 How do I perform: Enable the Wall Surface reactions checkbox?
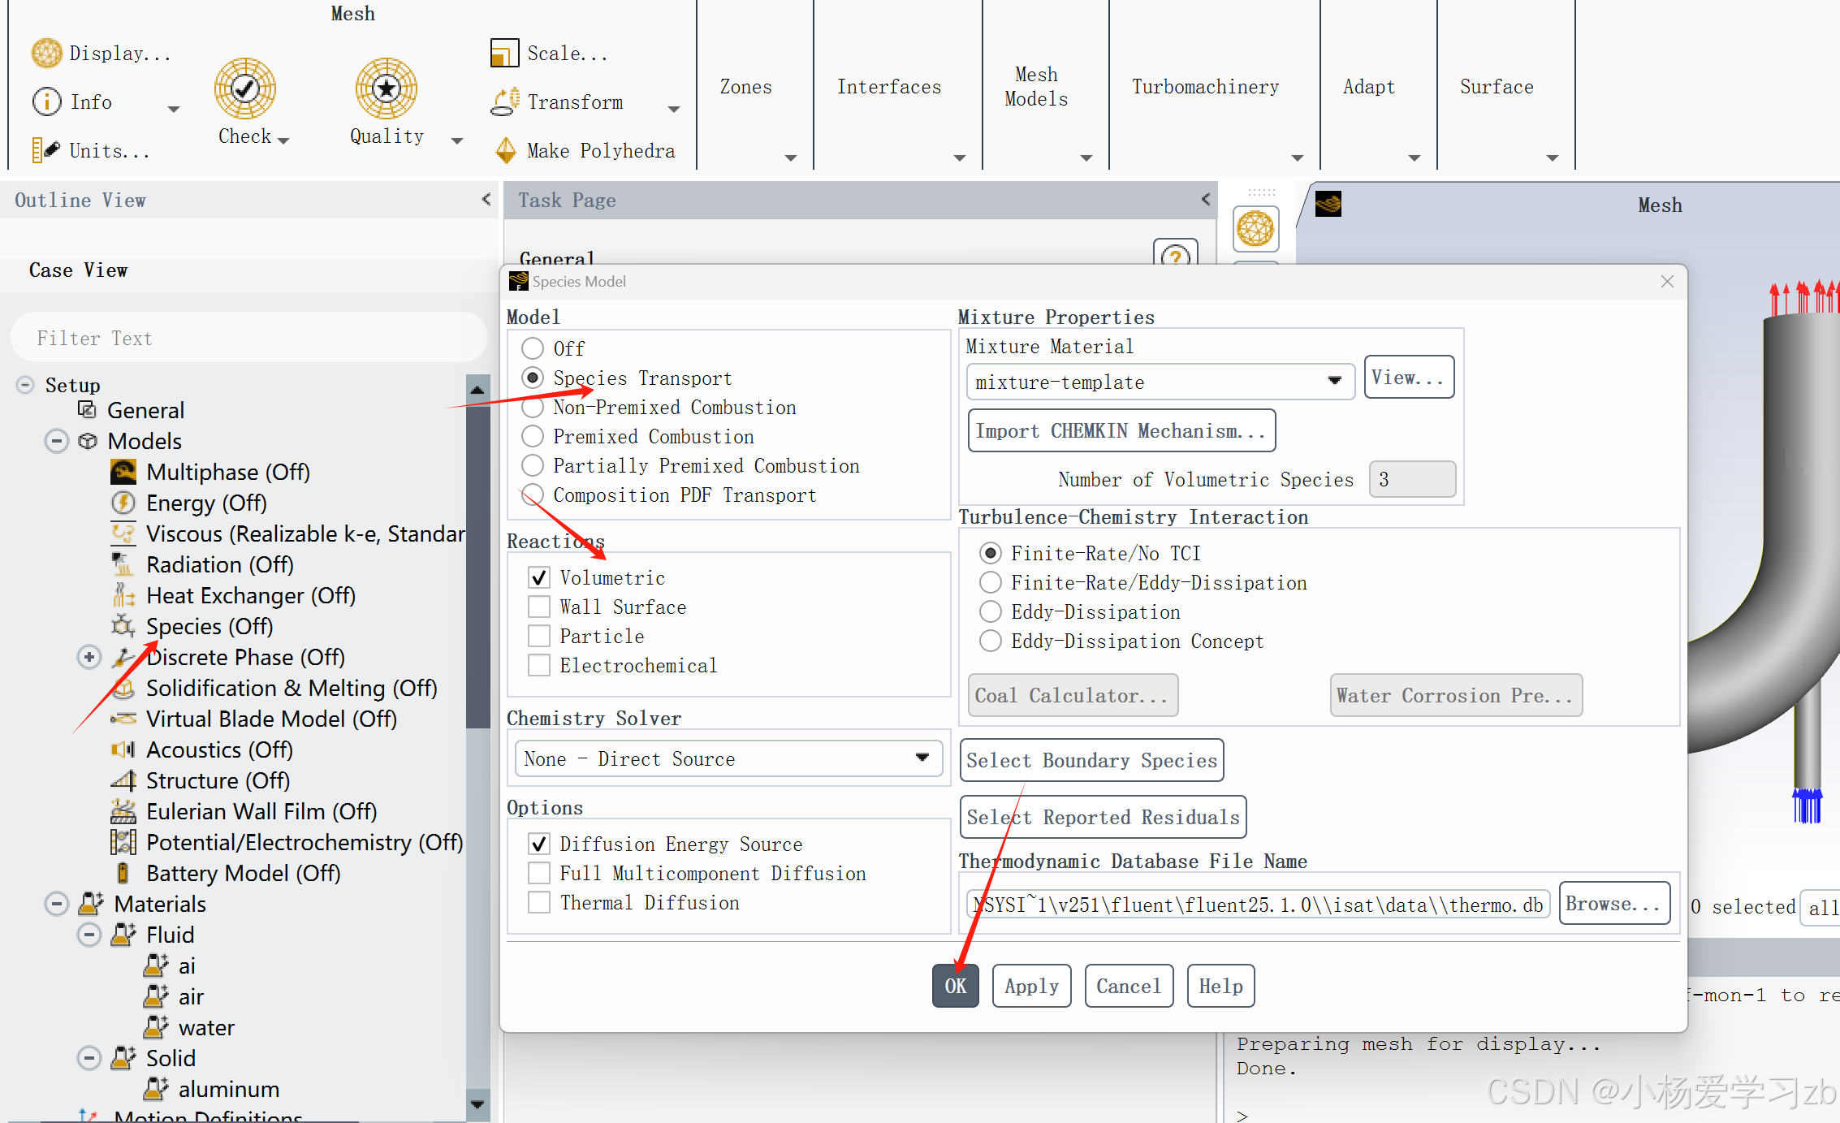539,607
